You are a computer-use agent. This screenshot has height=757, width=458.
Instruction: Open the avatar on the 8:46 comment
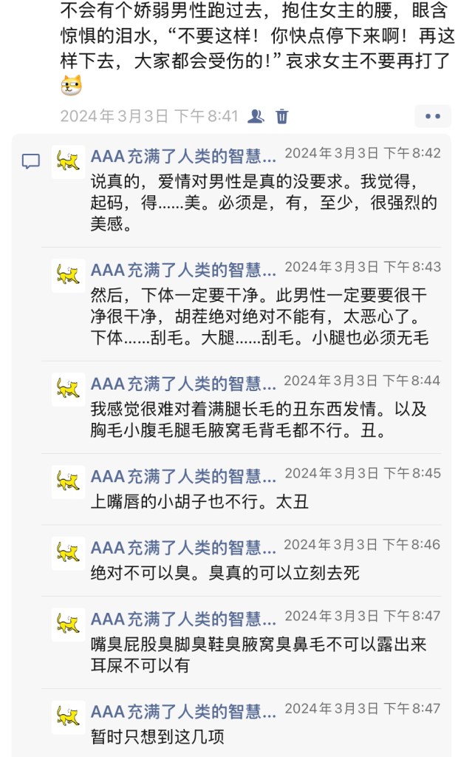[68, 553]
